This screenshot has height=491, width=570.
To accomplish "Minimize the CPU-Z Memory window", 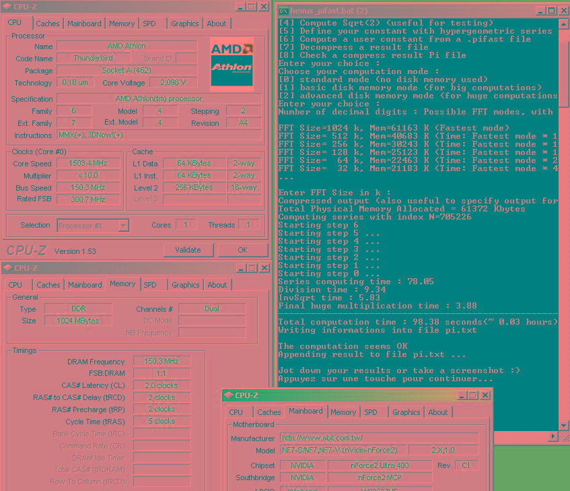I will [x=241, y=268].
